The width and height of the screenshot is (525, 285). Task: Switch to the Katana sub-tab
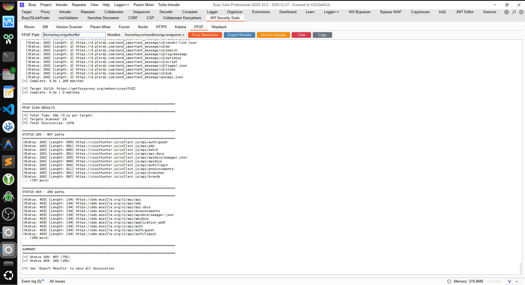(180, 27)
